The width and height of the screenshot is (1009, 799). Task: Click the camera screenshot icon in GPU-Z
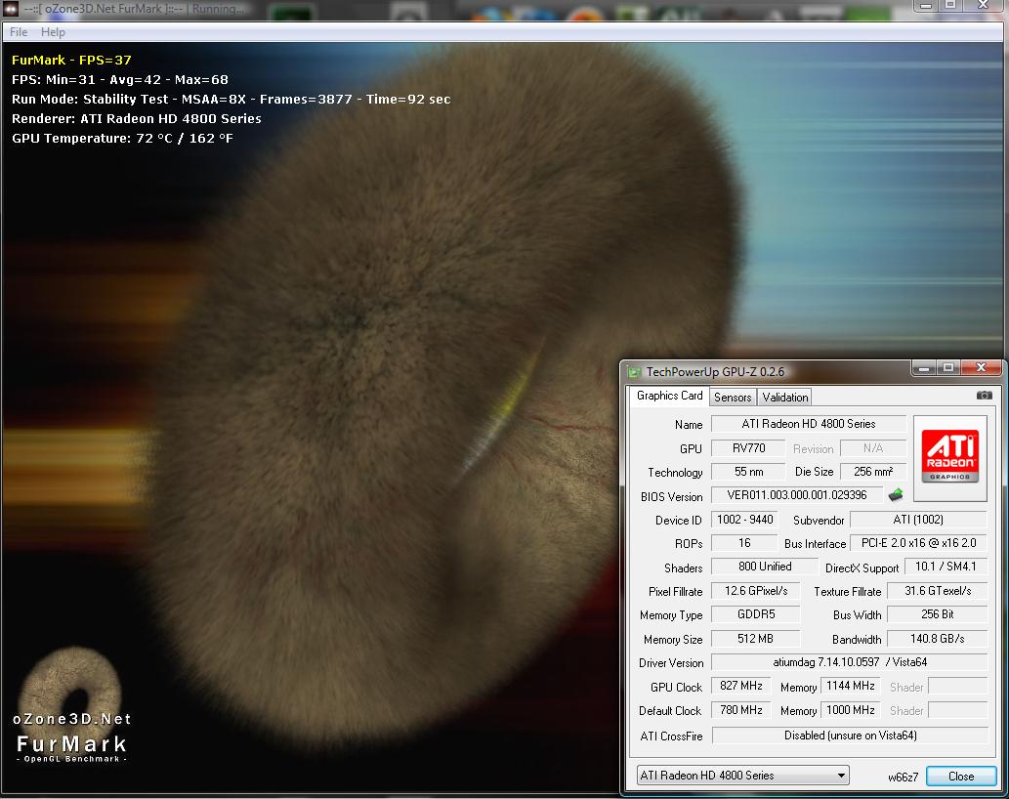pyautogui.click(x=984, y=395)
